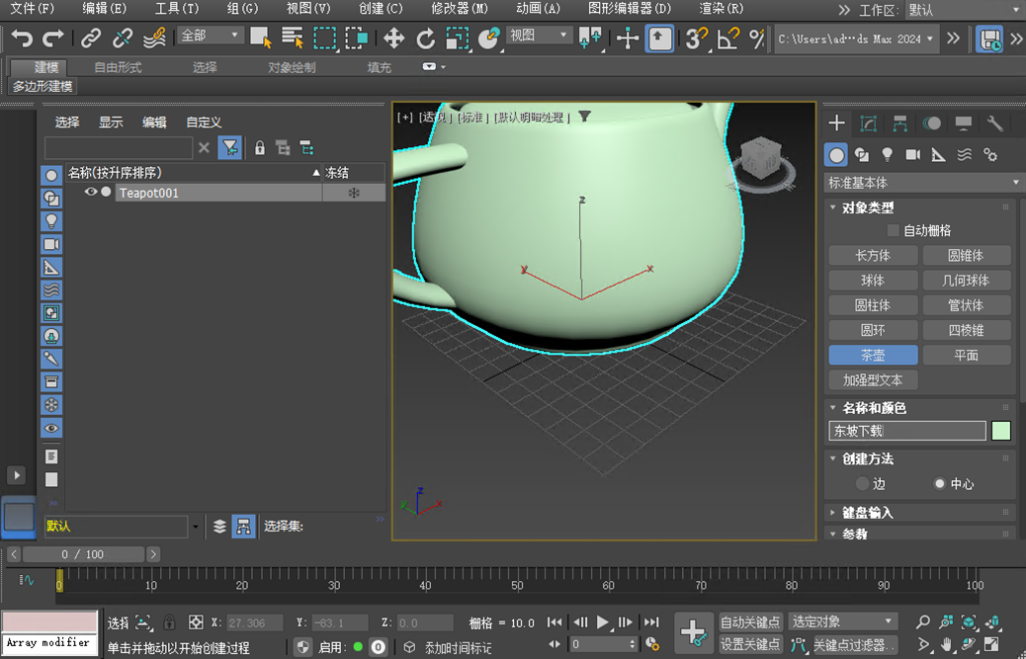Enable the AutoGrid (自动栅格) checkbox
Viewport: 1026px width, 659px height.
(x=893, y=230)
